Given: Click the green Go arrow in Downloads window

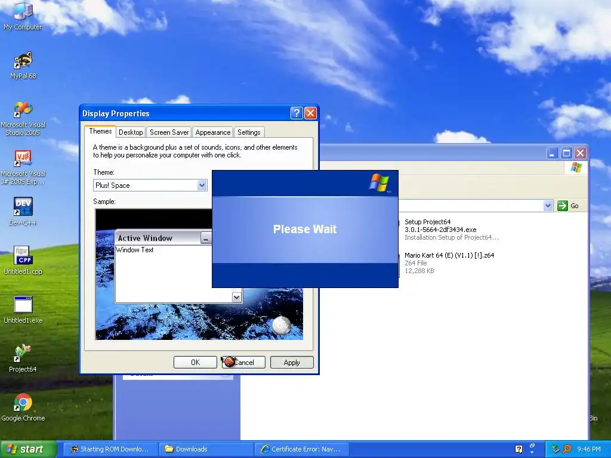Looking at the screenshot, I should click(x=562, y=206).
